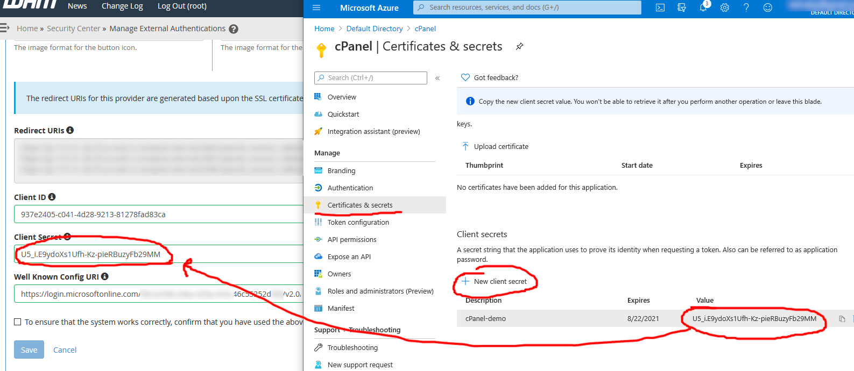Screen dimensions: 854x371
Task: Click WHM Change Log link
Action: click(x=122, y=6)
